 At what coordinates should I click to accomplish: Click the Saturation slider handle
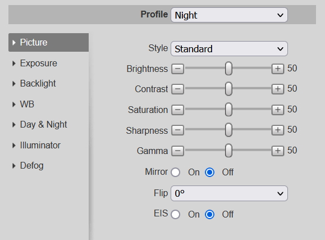[228, 110]
